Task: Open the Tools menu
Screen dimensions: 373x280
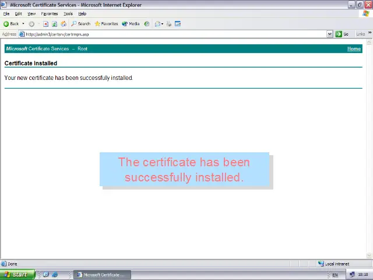Action: 68,14
